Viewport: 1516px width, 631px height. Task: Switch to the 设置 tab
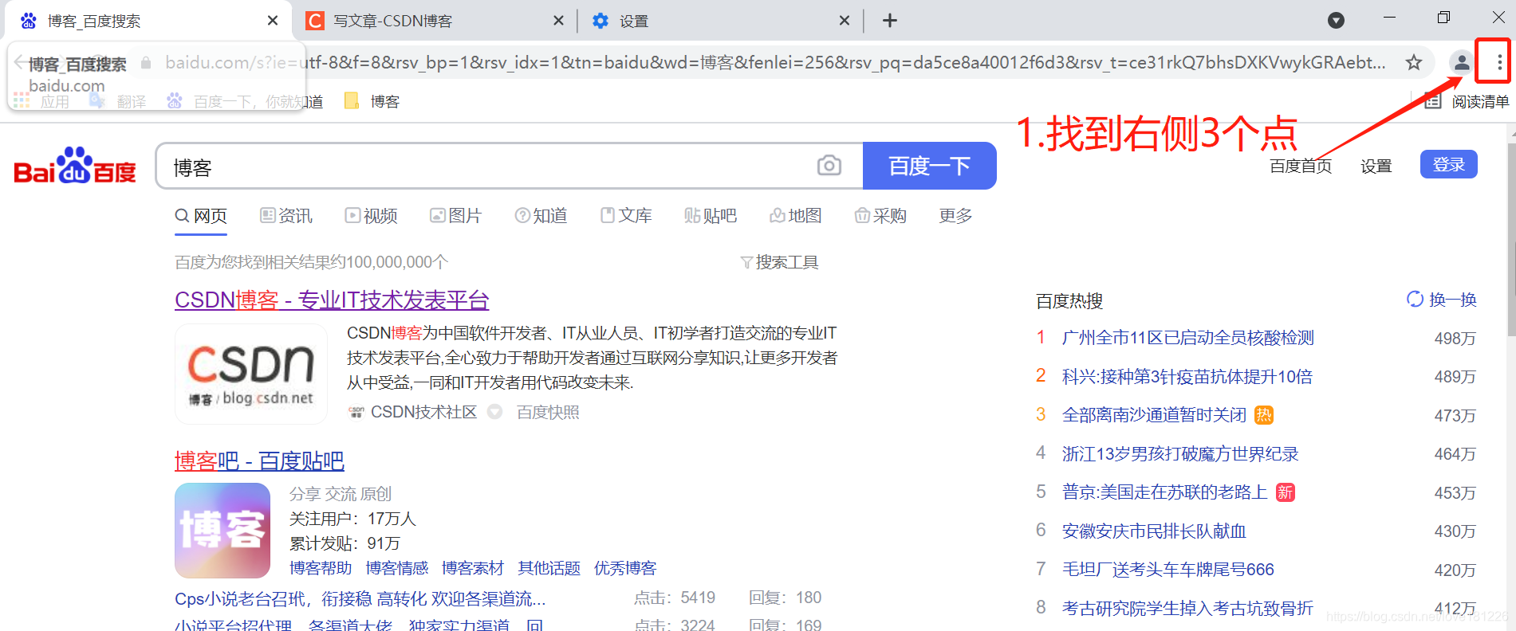point(722,21)
